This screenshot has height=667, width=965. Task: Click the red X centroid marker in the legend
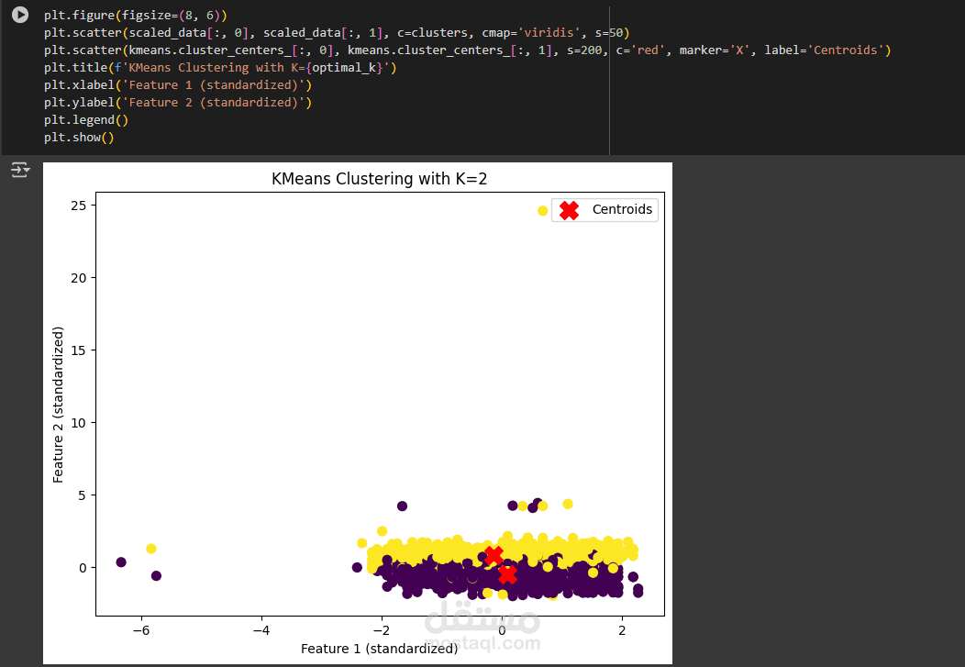570,209
